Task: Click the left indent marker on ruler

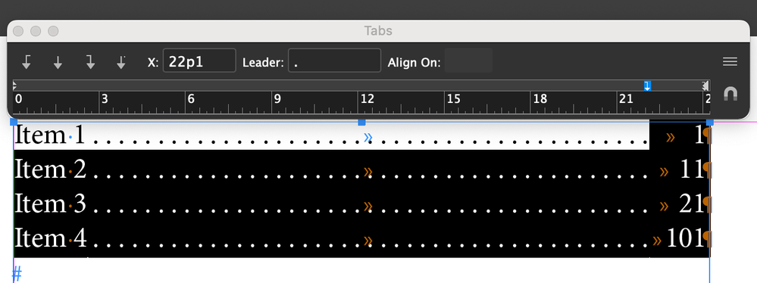Action: click(x=14, y=86)
